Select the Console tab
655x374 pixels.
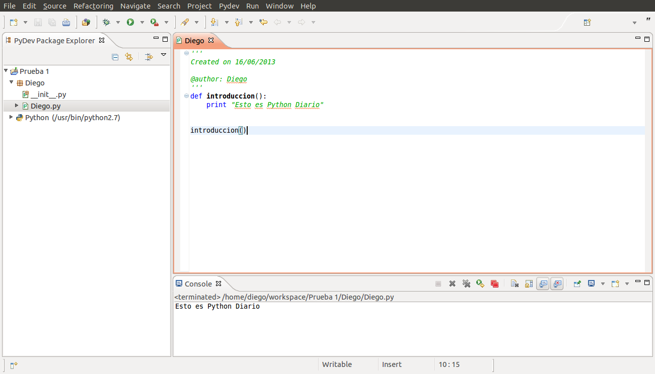click(x=198, y=284)
